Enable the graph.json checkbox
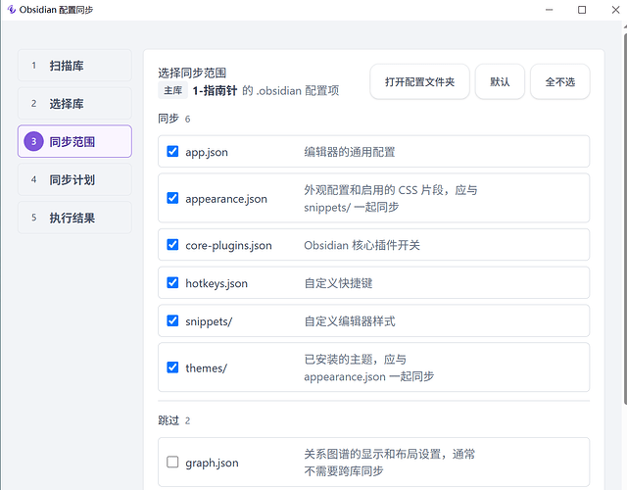This screenshot has width=627, height=490. (172, 462)
